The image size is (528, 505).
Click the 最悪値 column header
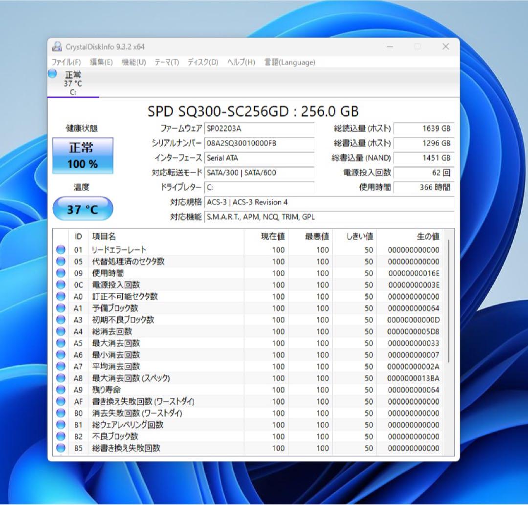[310, 237]
